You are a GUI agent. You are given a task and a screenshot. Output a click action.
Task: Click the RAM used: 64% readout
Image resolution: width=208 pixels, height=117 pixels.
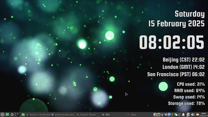189,90
